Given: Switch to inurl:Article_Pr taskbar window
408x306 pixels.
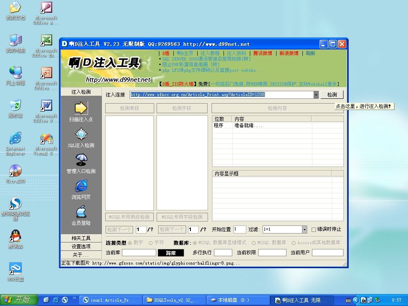Looking at the screenshot, I should click(110, 300).
